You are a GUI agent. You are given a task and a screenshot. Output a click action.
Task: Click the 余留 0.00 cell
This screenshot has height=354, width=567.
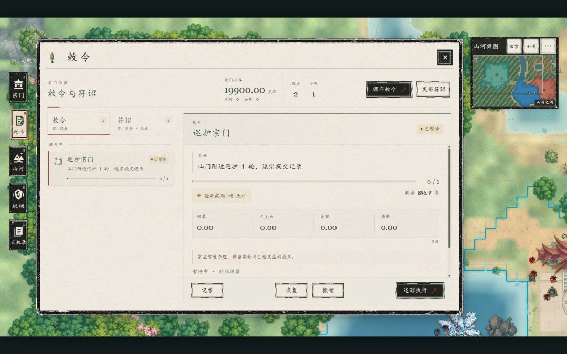[344, 223]
